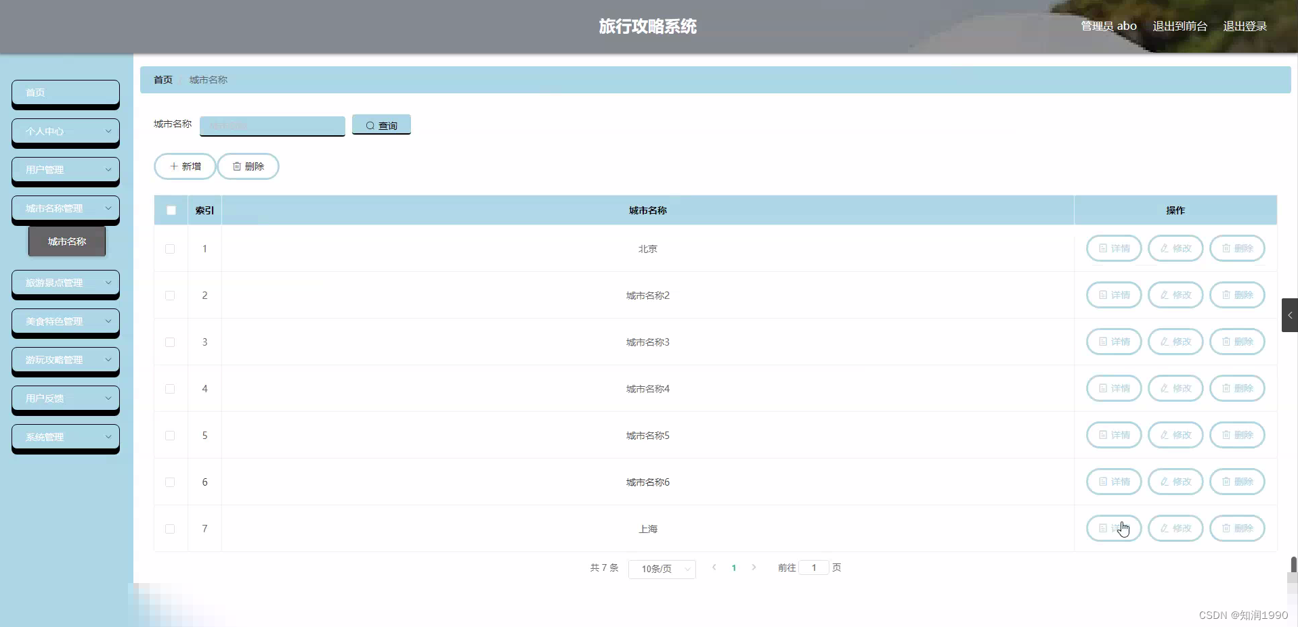The height and width of the screenshot is (627, 1298).
Task: Expand the 个人中心 sidebar section
Action: 65,131
